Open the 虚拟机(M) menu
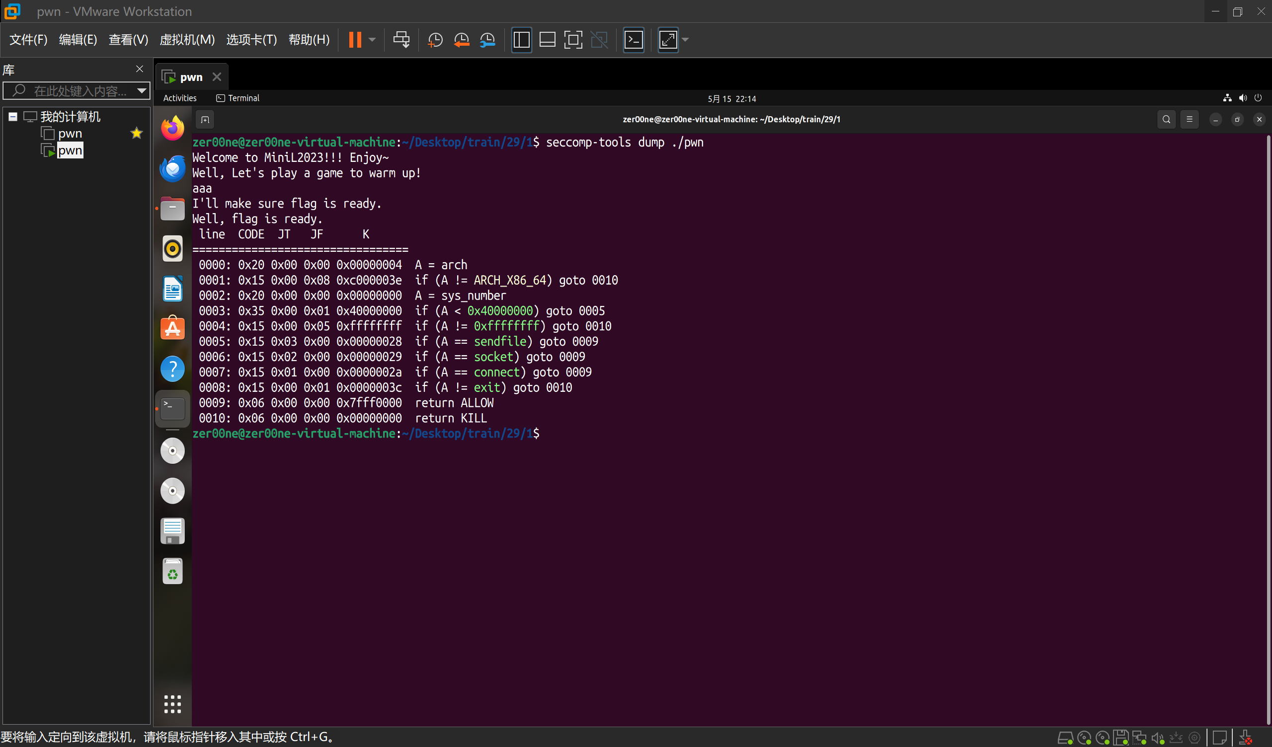The image size is (1272, 747). [x=187, y=39]
